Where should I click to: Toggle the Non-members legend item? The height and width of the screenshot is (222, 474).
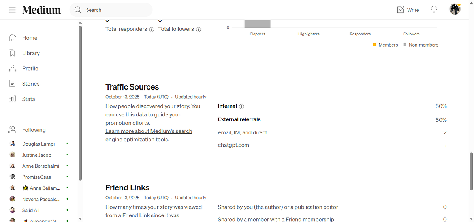[x=421, y=45]
